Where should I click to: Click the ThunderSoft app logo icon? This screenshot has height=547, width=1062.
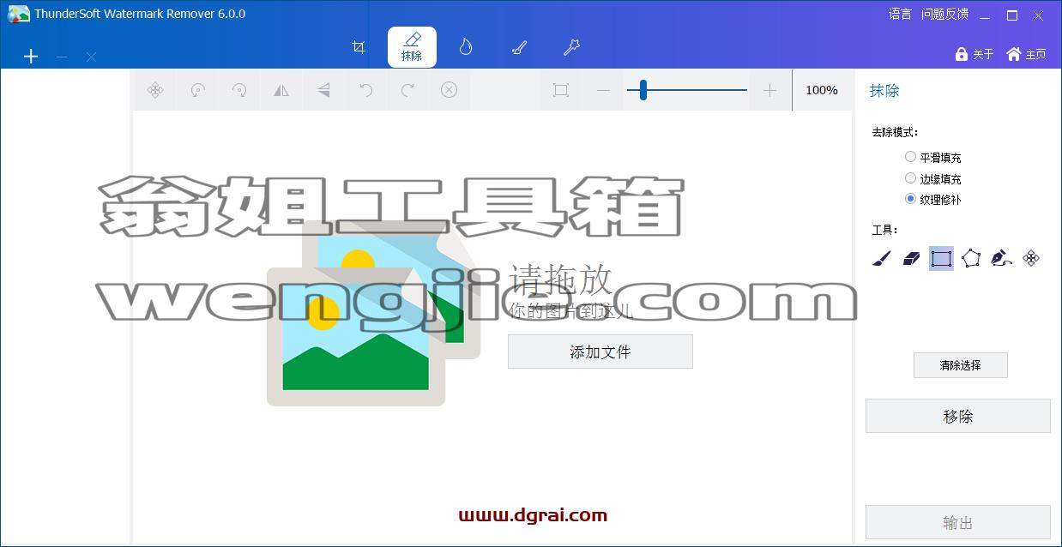coord(18,14)
